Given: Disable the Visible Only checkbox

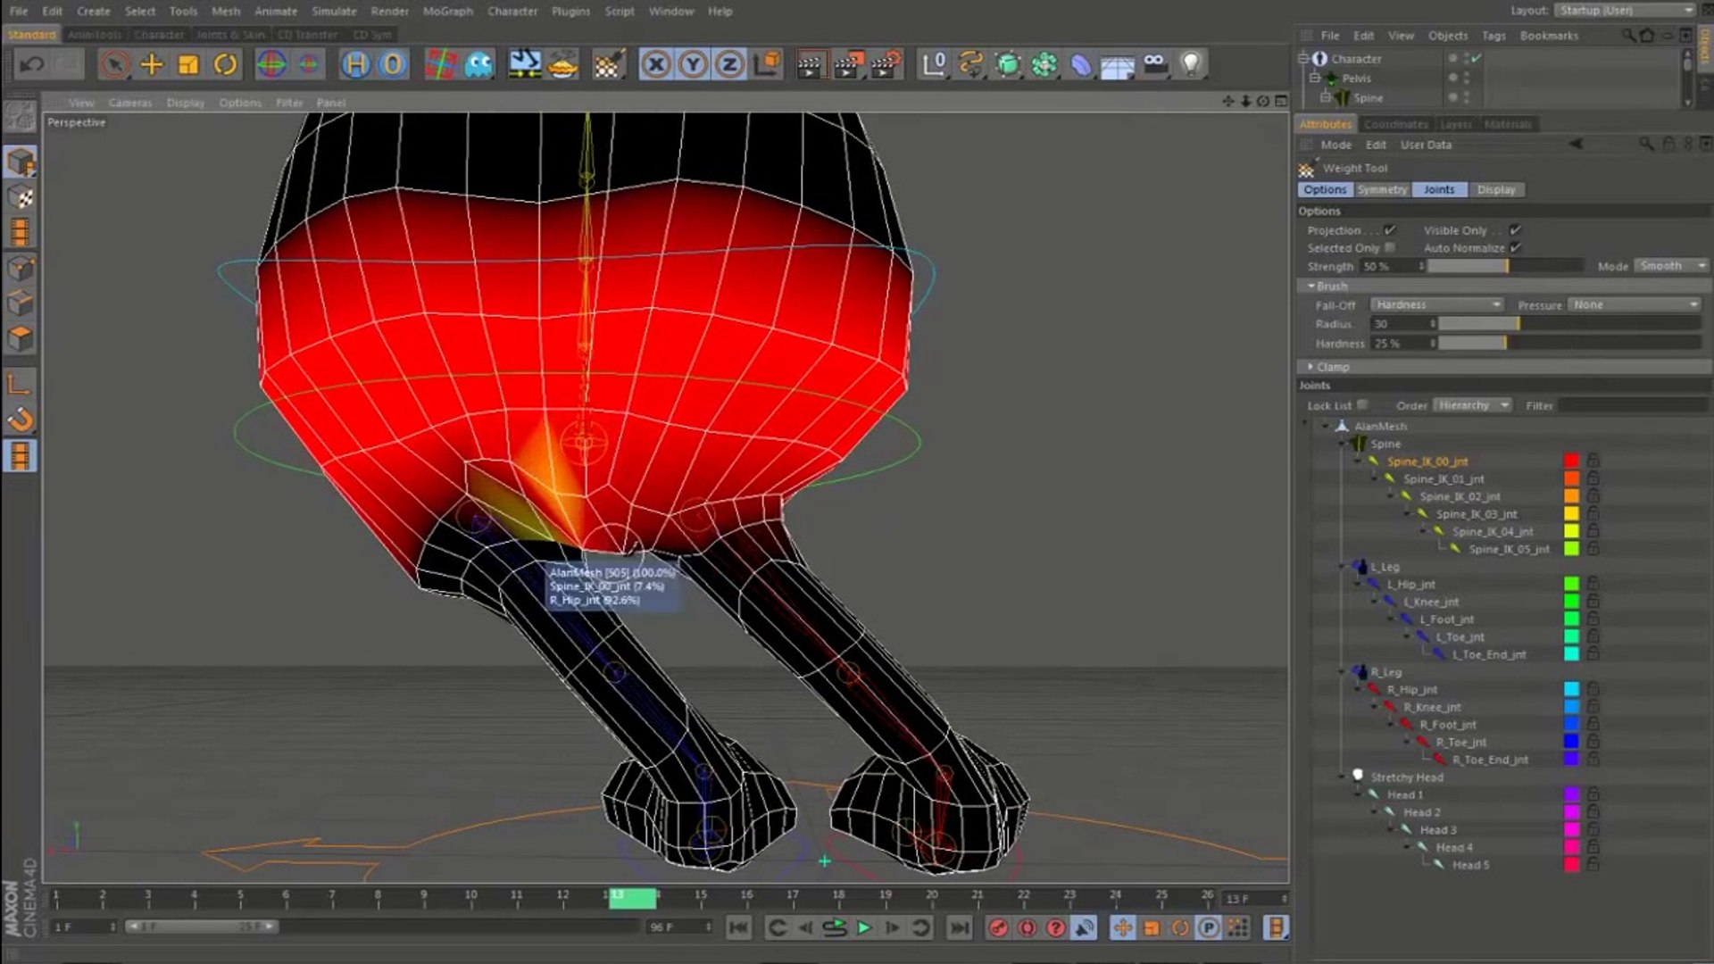Looking at the screenshot, I should (x=1515, y=230).
